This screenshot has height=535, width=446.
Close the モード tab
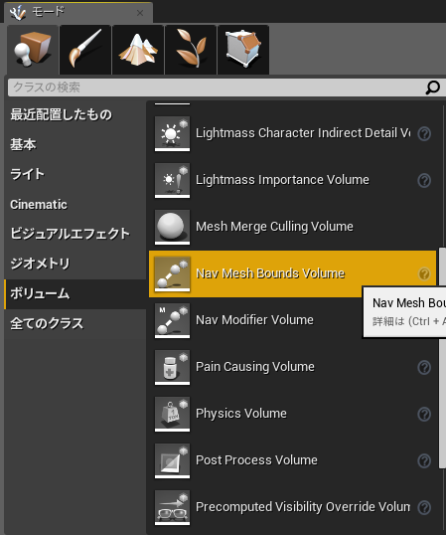coord(140,13)
